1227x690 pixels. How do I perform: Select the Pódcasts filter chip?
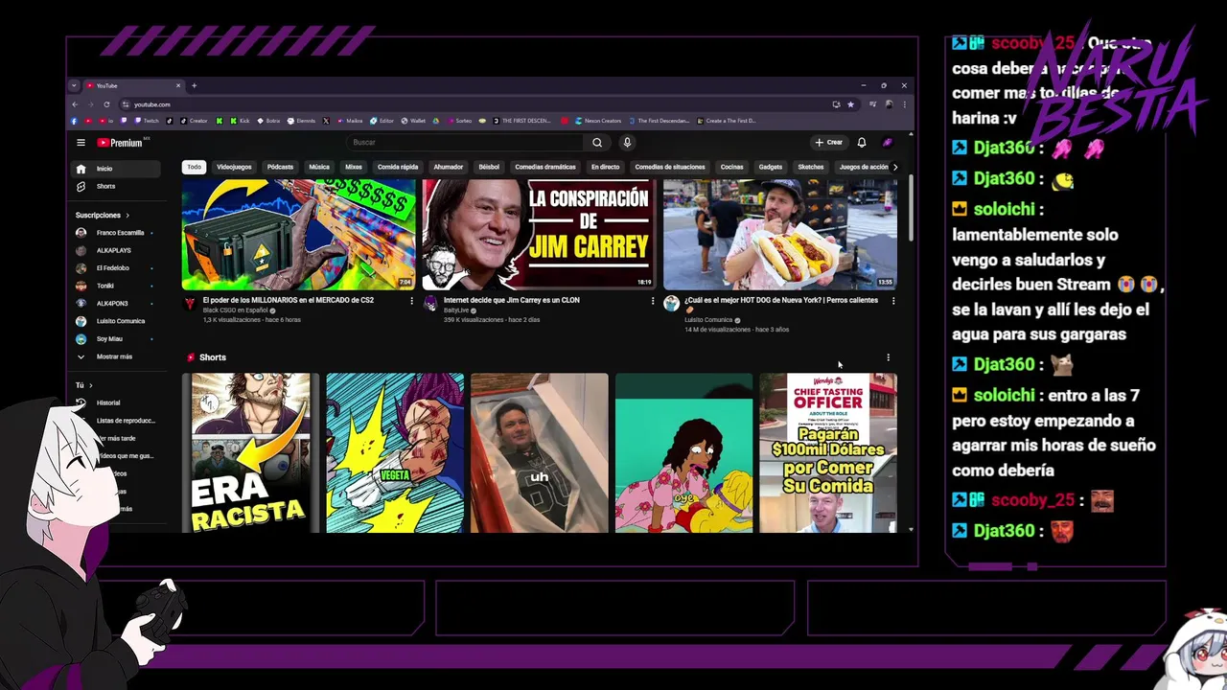coord(280,167)
